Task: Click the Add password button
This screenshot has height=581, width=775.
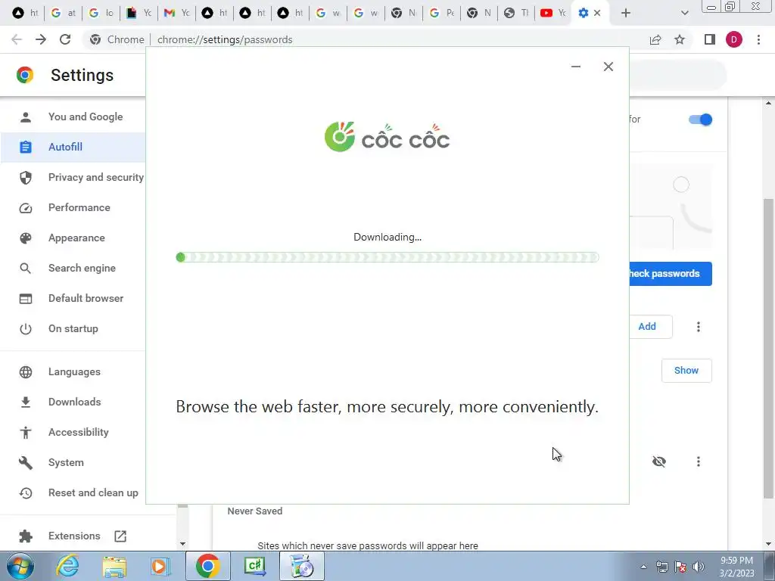Action: 650,327
